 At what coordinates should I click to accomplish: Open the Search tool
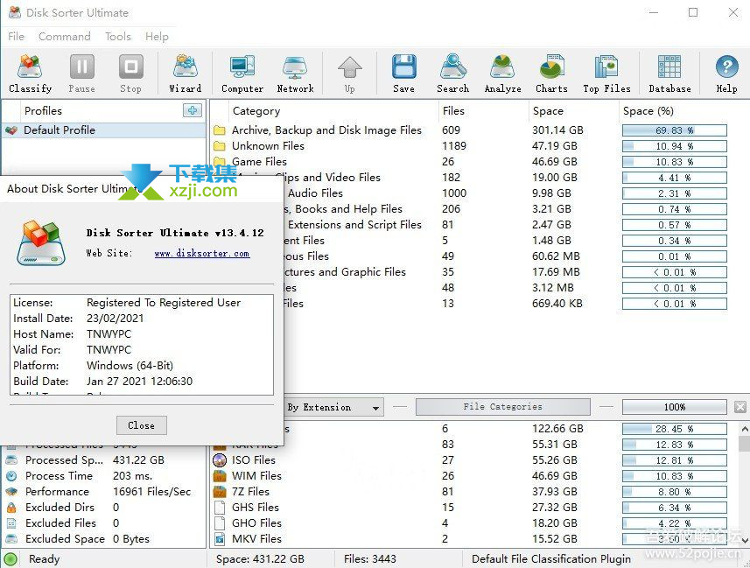[x=452, y=74]
